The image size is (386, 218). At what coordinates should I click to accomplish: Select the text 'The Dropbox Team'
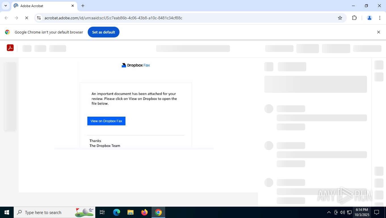105,146
